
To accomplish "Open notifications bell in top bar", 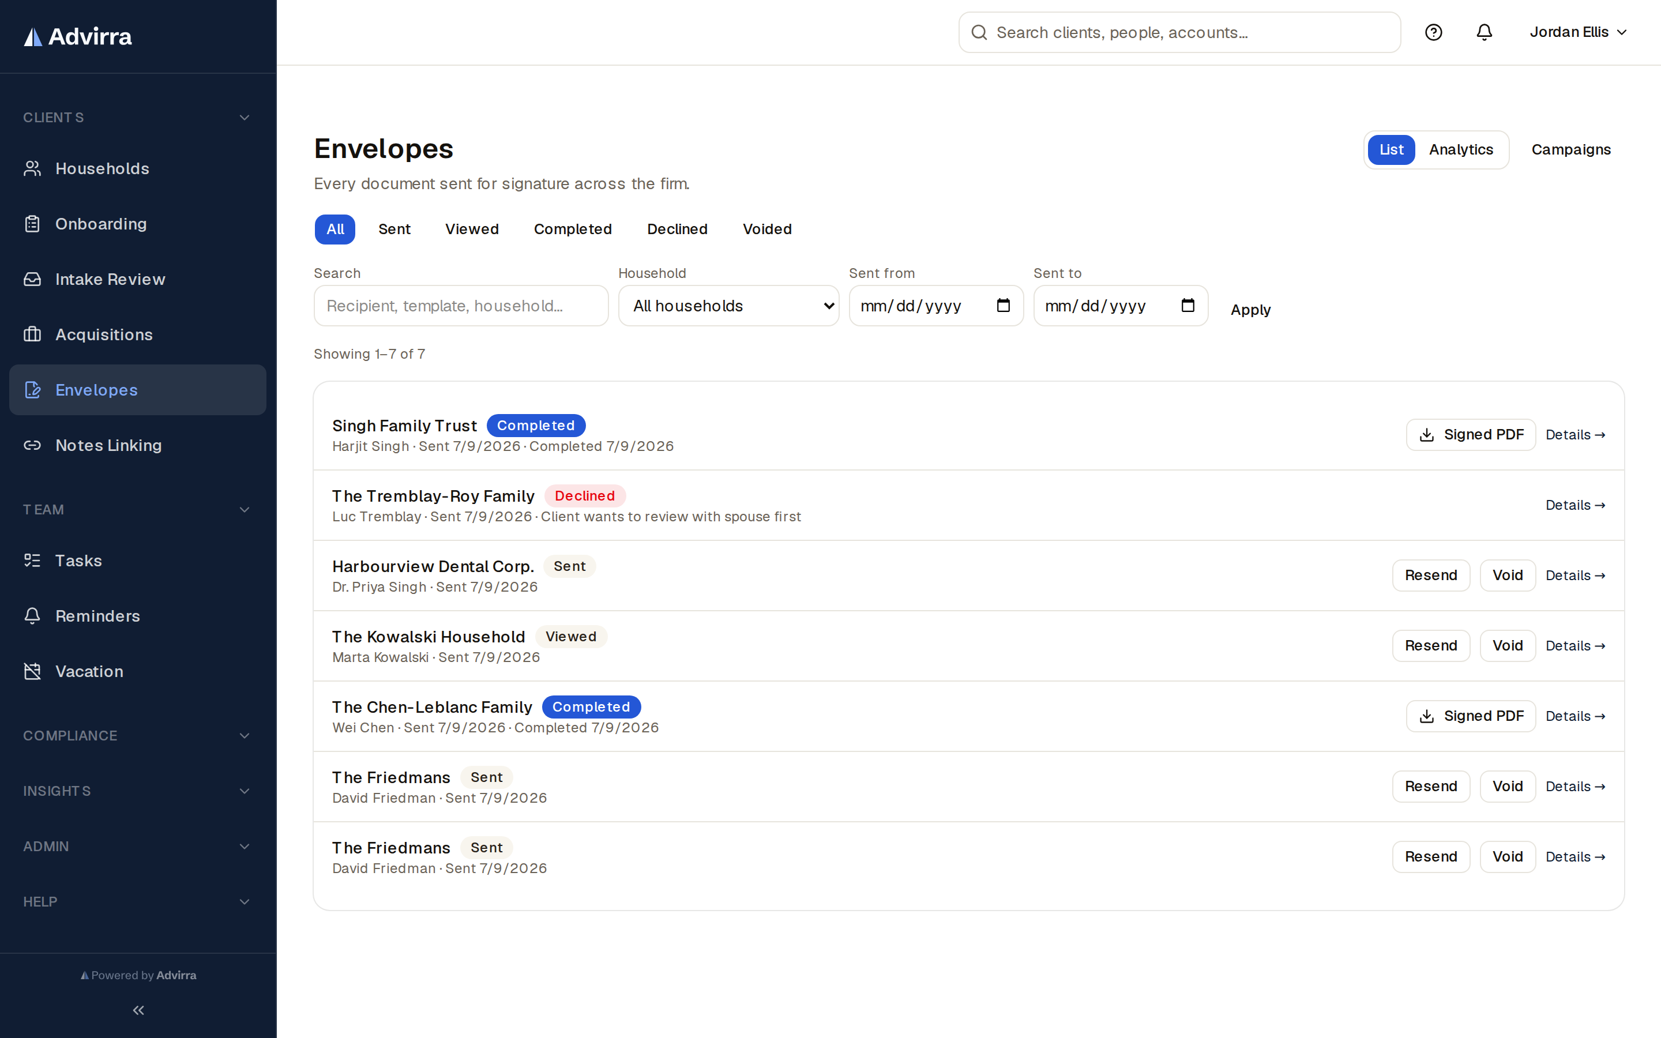I will point(1484,32).
